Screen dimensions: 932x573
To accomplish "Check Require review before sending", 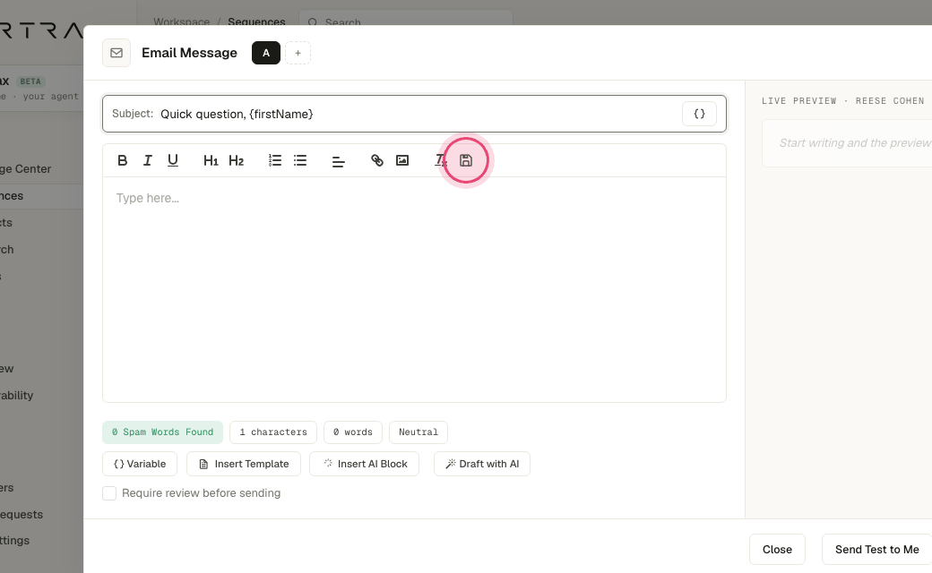I will tap(109, 492).
